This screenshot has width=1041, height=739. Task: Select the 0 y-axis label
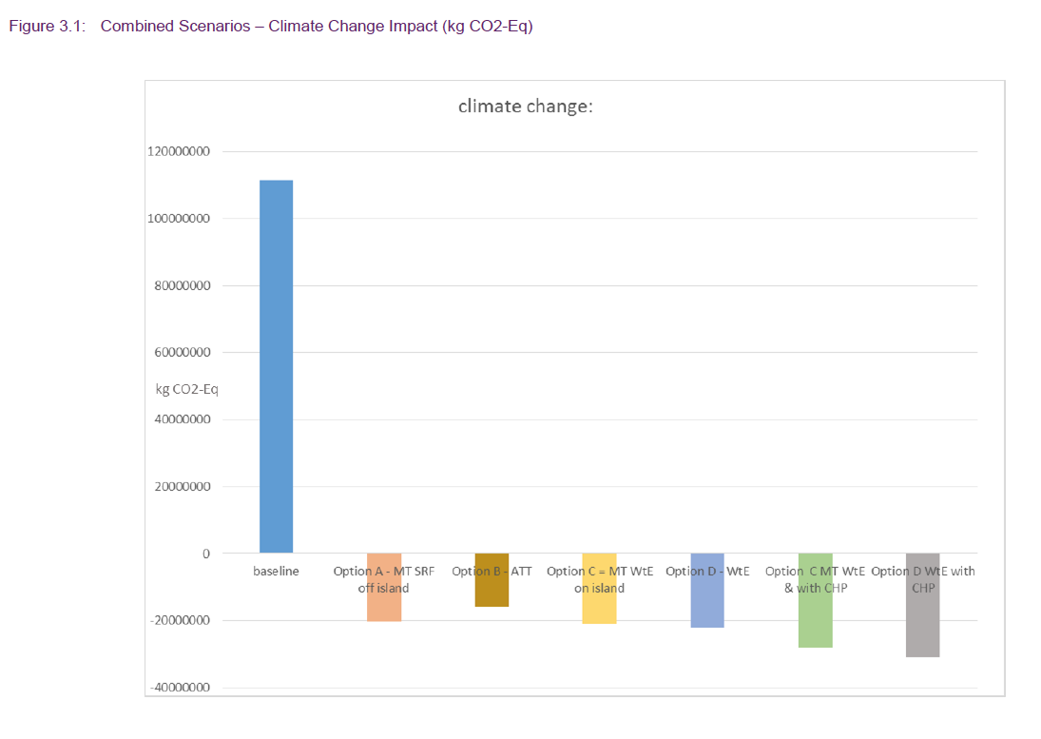pos(205,554)
